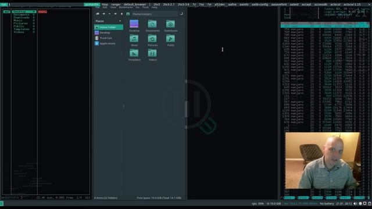The height and width of the screenshot is (209, 372).
Task: Open the Tools menu in PCManFM
Action: [145, 8]
